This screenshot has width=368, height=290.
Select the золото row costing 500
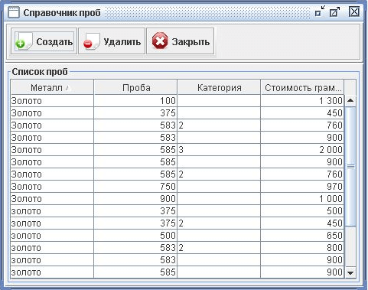(177, 211)
